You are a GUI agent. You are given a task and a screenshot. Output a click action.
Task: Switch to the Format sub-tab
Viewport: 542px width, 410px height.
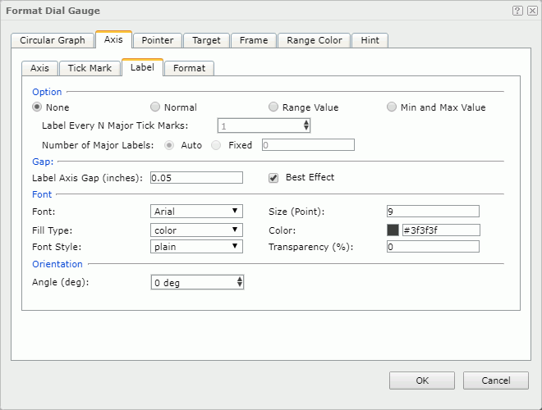coord(190,68)
